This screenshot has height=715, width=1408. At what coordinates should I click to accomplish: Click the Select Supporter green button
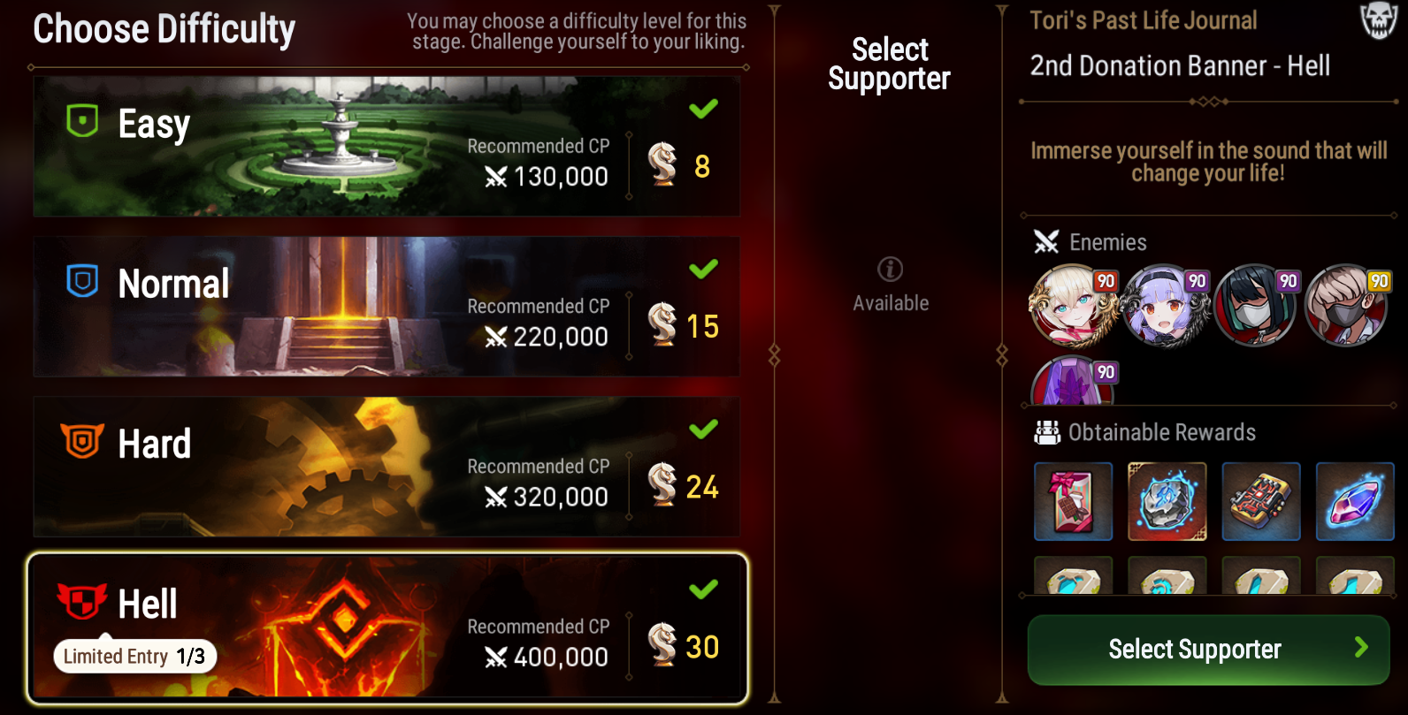pyautogui.click(x=1208, y=650)
